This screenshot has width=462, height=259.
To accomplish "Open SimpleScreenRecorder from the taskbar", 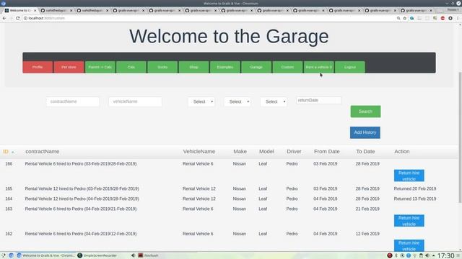I will (97, 255).
